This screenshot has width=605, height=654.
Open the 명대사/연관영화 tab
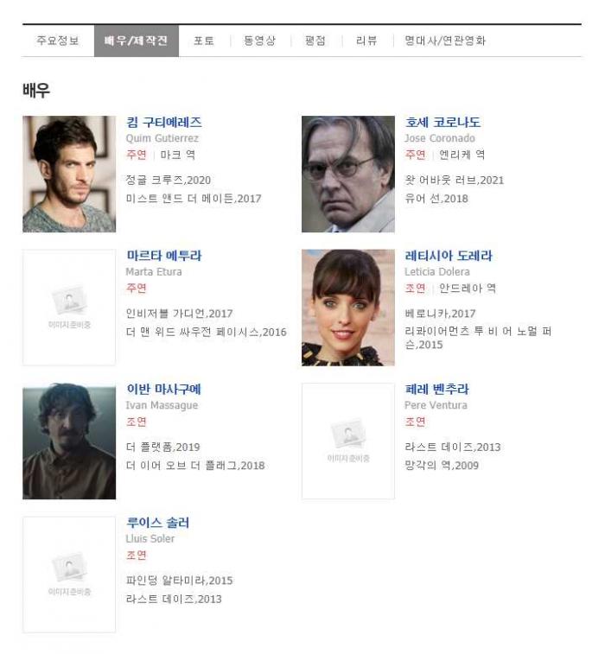click(445, 41)
